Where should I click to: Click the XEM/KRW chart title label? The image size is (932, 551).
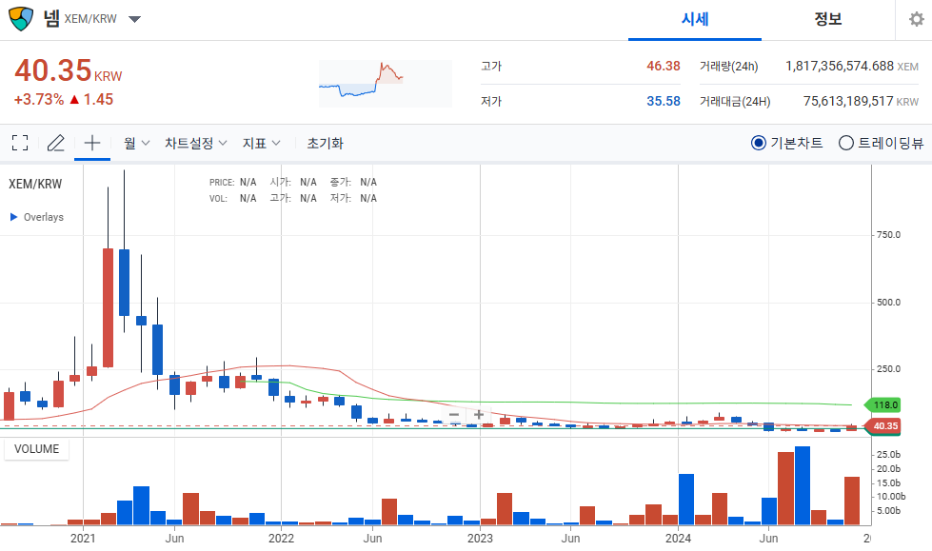(x=35, y=184)
